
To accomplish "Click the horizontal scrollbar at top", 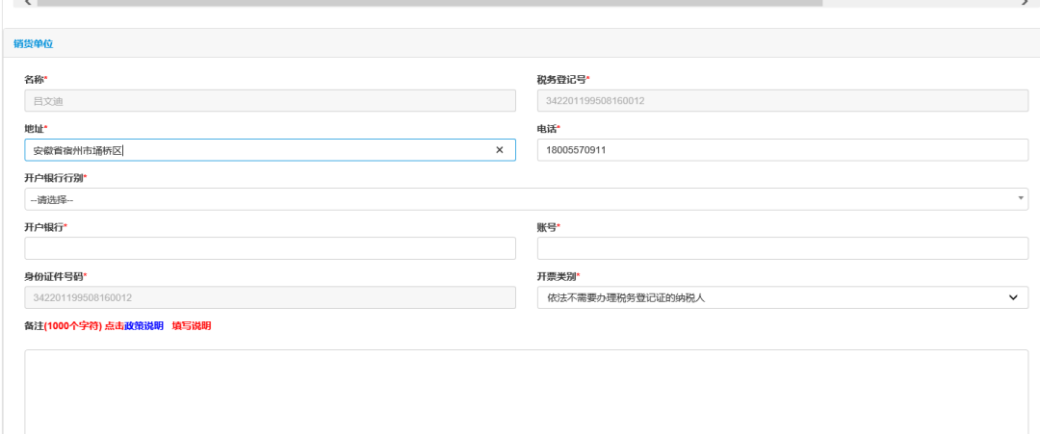I will tap(429, 3).
